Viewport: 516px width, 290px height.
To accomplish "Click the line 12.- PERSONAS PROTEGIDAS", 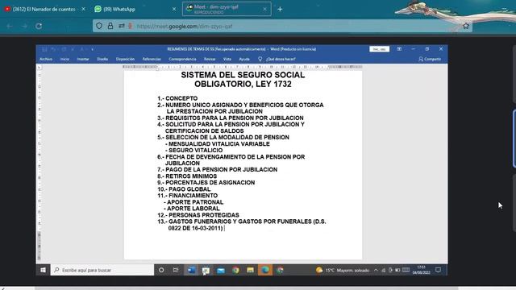I will point(198,215).
